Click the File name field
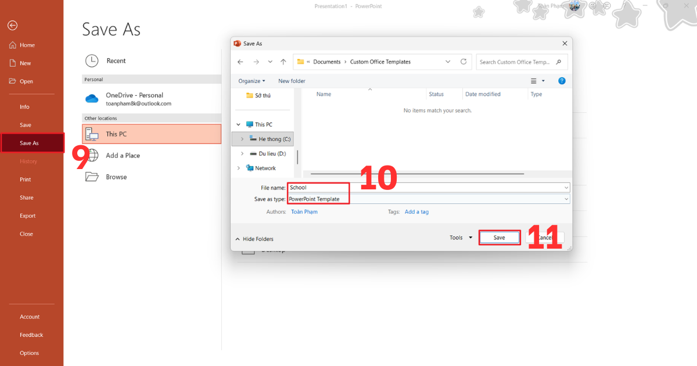 click(429, 188)
